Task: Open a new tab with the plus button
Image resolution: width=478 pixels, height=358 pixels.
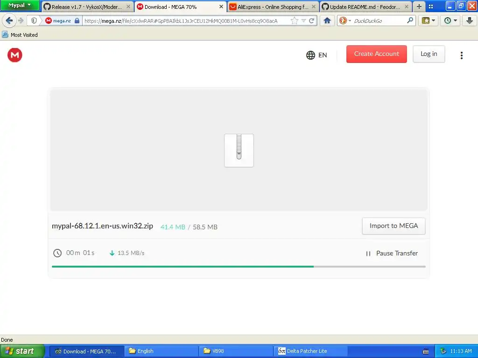Action: pos(419,7)
